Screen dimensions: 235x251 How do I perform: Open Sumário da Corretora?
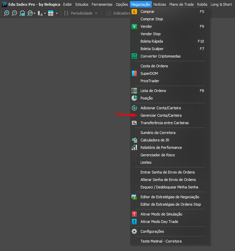coord(170,133)
